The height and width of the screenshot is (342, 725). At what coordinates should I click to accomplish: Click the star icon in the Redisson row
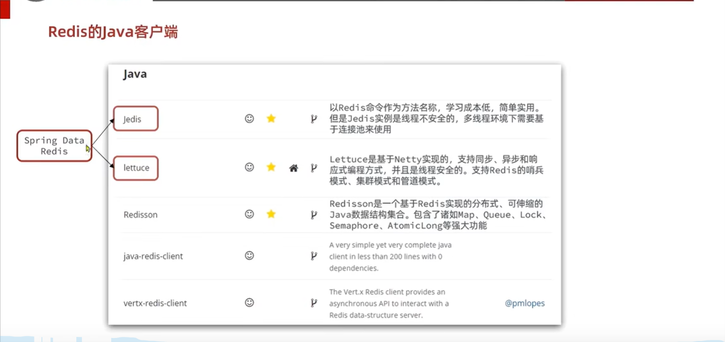[271, 214]
